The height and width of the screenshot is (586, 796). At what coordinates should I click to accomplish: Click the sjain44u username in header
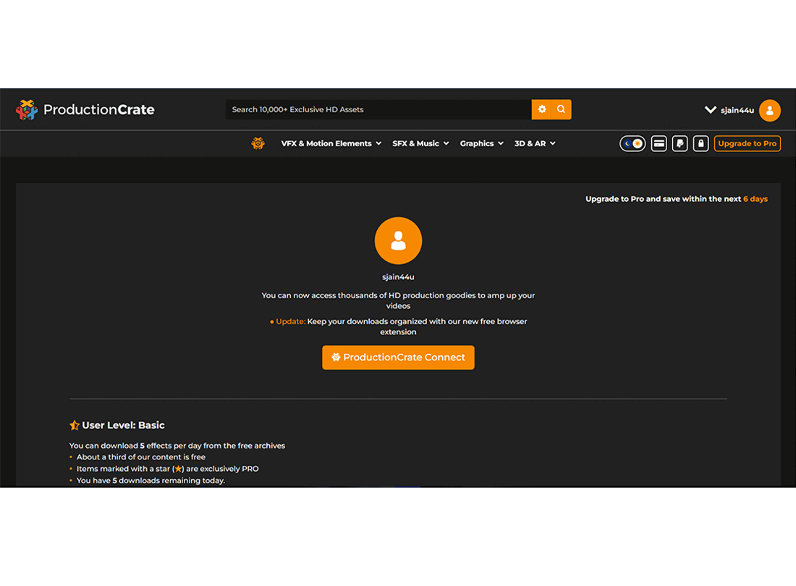point(737,111)
